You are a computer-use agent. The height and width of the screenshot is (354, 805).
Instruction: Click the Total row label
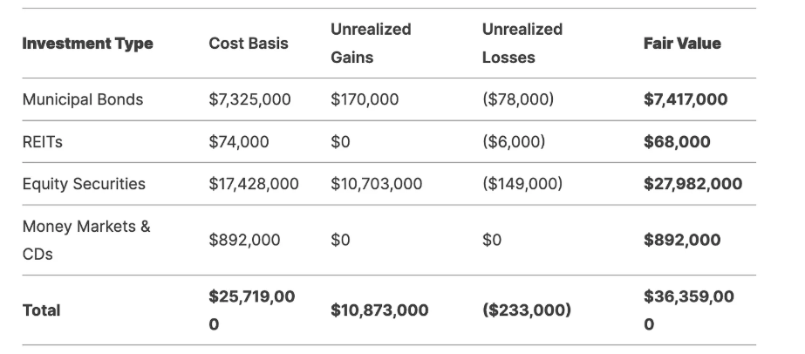41,310
